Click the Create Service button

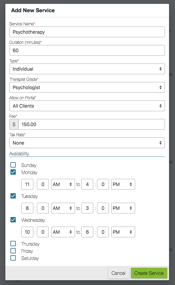coord(149,273)
